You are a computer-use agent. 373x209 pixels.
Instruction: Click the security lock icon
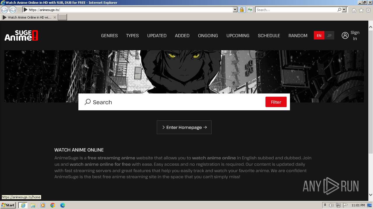tap(242, 10)
